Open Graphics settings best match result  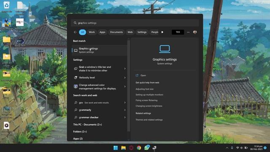click(x=100, y=50)
